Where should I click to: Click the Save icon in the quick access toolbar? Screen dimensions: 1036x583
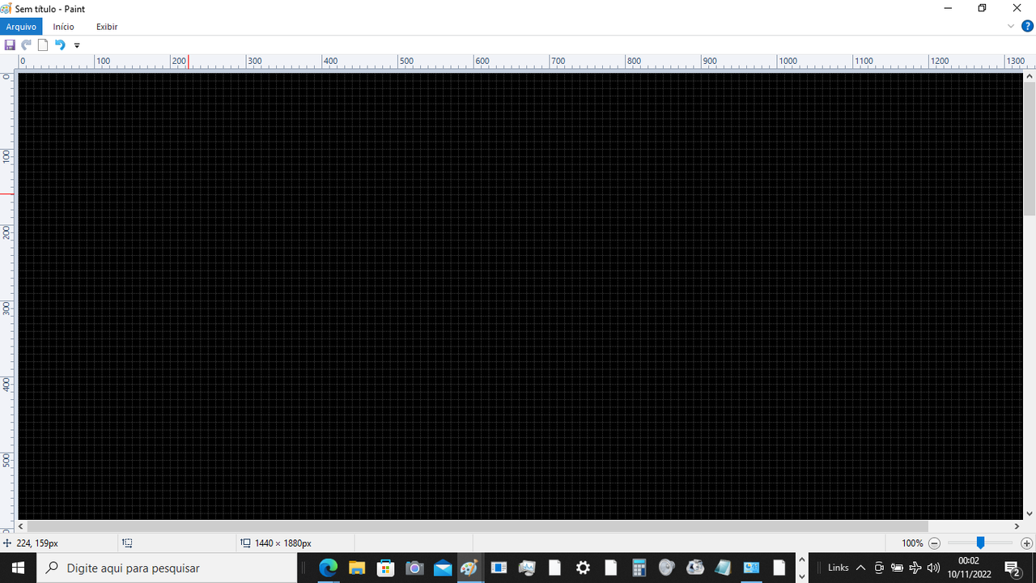10,45
